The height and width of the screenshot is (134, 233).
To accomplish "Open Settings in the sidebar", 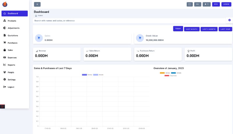I will [x=15, y=79].
